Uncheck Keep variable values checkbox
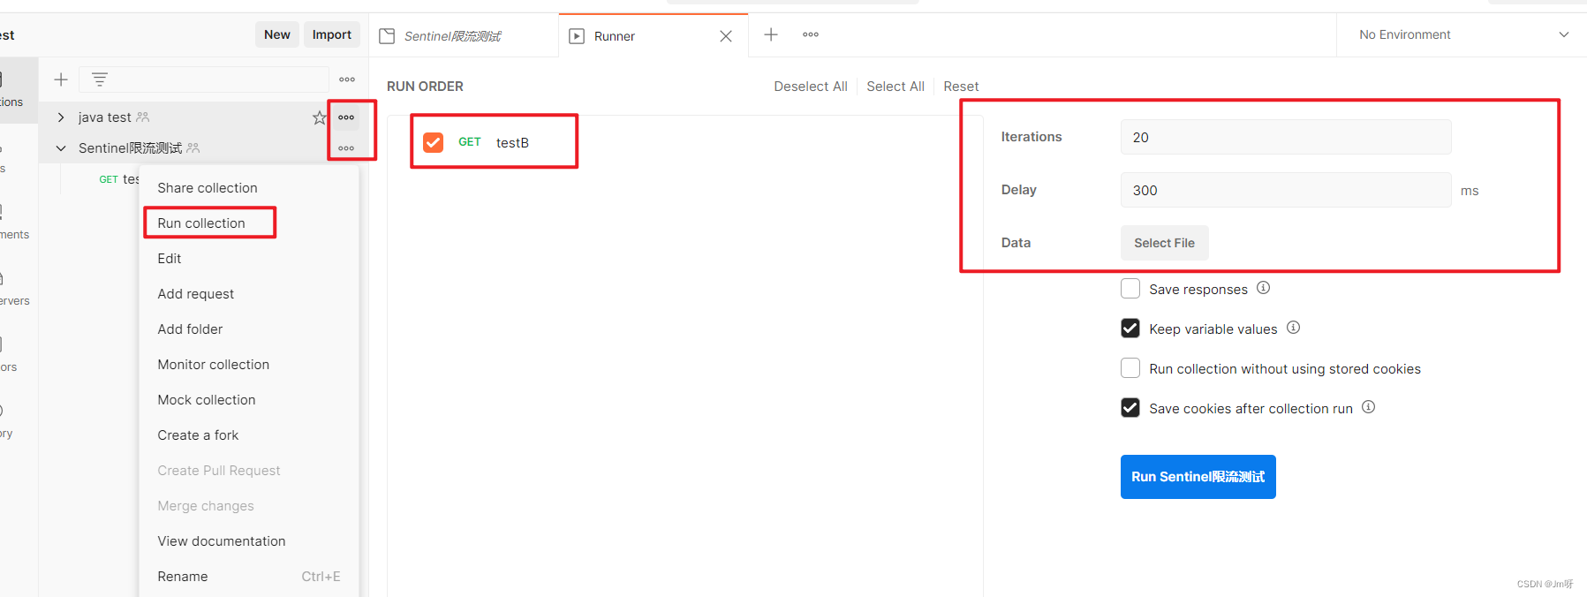Viewport: 1587px width, 597px height. [x=1130, y=329]
